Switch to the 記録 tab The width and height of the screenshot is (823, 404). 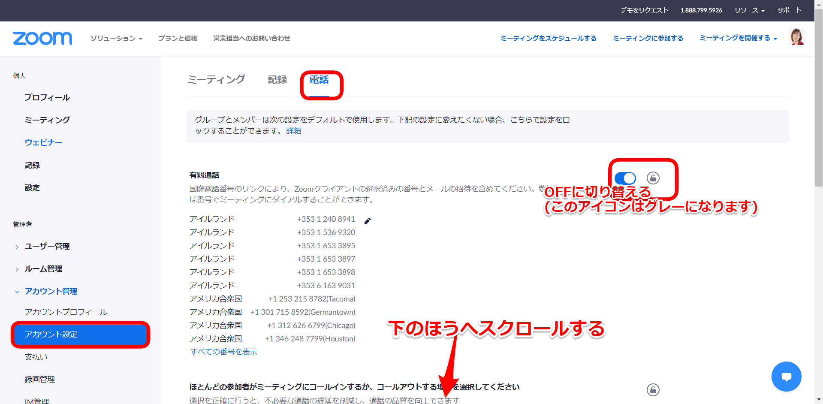(277, 80)
